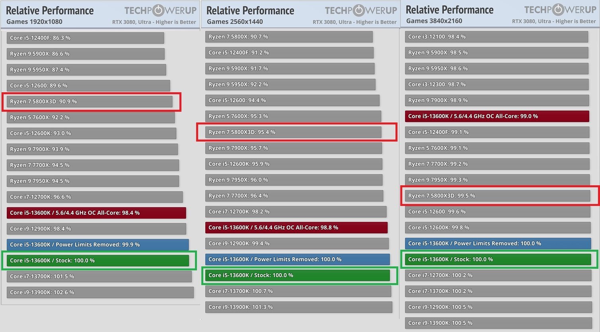Select bar 'Ryzen 9 7900X: 98.9 %'
Screen dimensions: 600x332
[497, 100]
